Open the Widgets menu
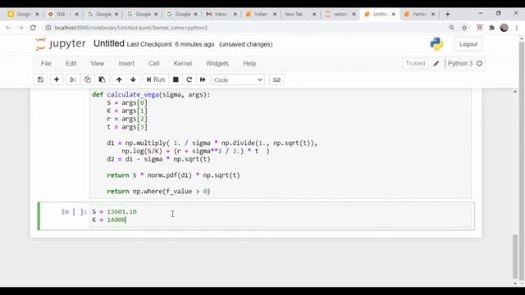Image resolution: width=525 pixels, height=295 pixels. pyautogui.click(x=217, y=64)
